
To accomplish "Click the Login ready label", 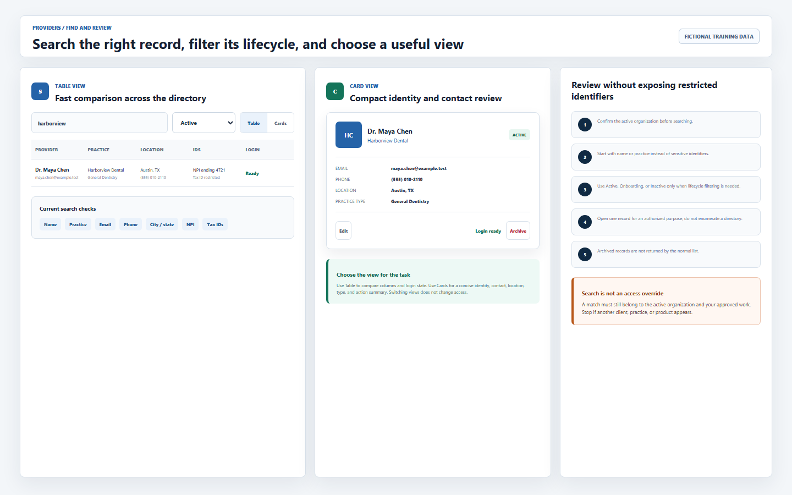I will 488,231.
